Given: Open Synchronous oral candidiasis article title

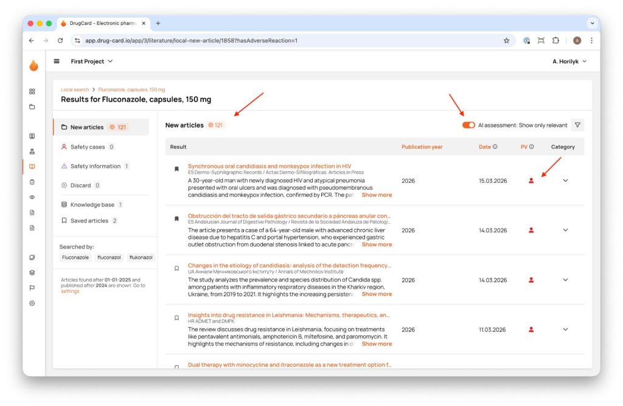Looking at the screenshot, I should click(x=270, y=167).
